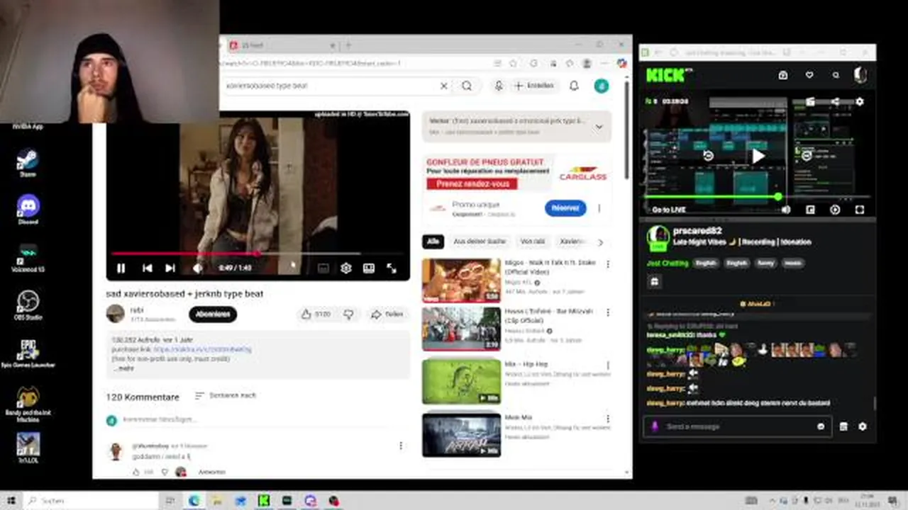Open OBS Studio desktop shortcut
908x510 pixels.
(28, 305)
